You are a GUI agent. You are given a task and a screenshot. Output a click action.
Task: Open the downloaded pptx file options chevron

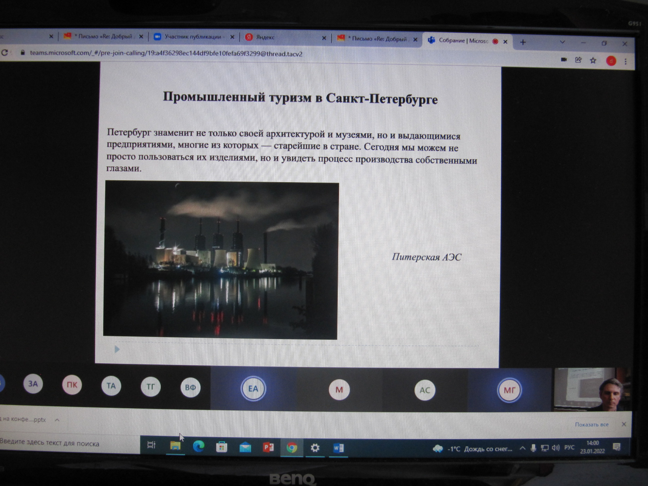click(57, 420)
